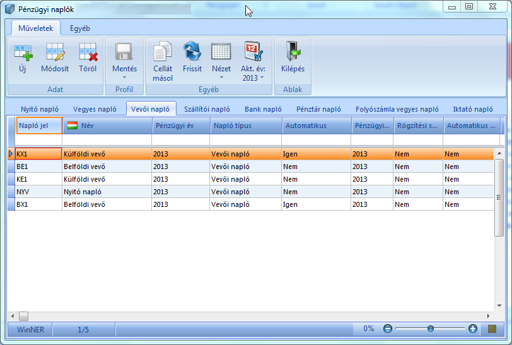
Task: Sort by the Rögzítési s... column header
Action: pos(419,126)
